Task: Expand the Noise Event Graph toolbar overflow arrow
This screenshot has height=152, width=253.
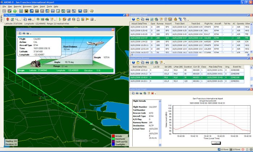Action: [156, 94]
